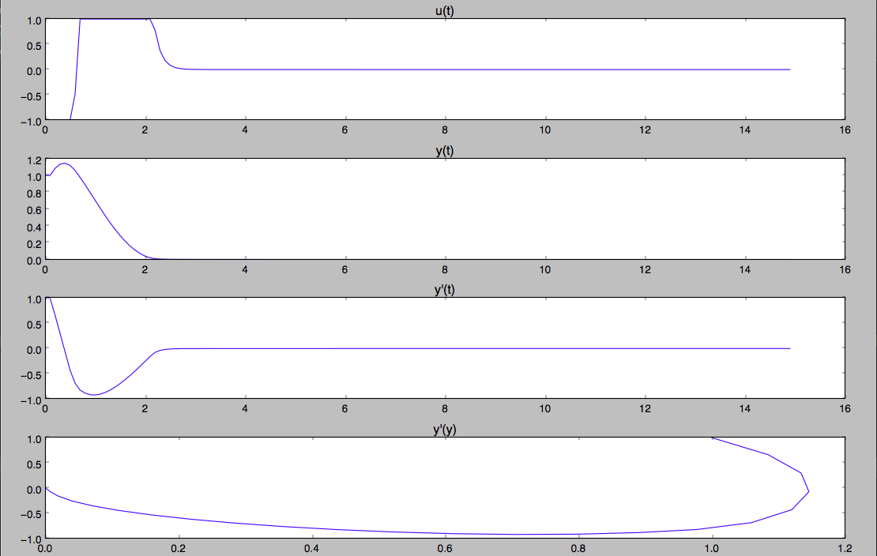Click x-axis tick label 1.2 of the y'(y) plot
This screenshot has width=877, height=556.
point(845,549)
